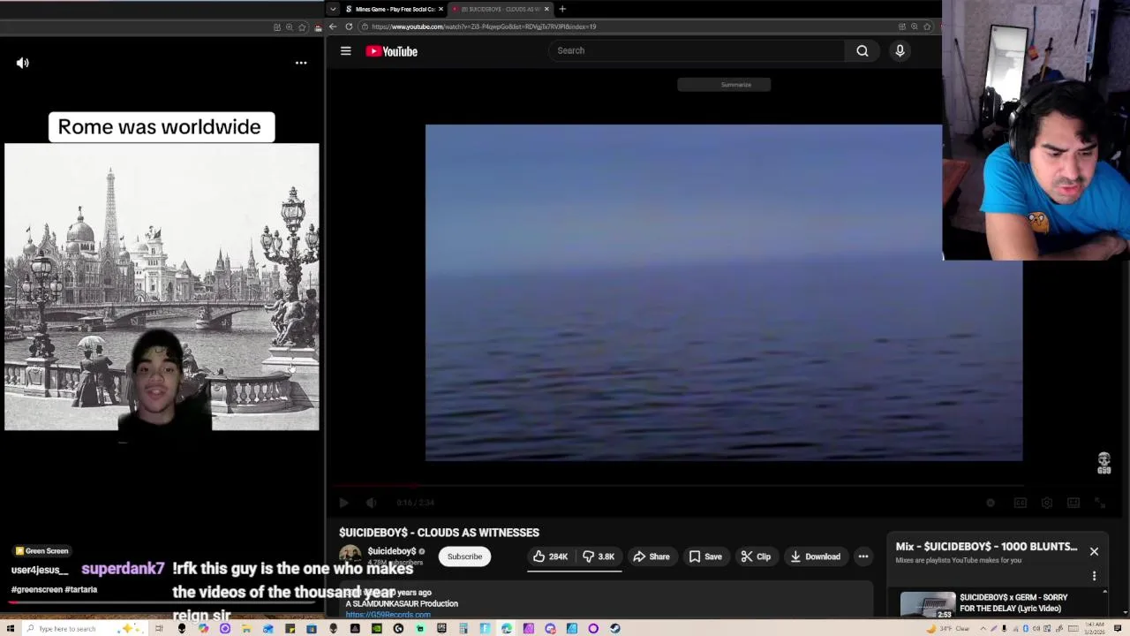Enter fullscreen on the YouTube player

tap(1100, 503)
